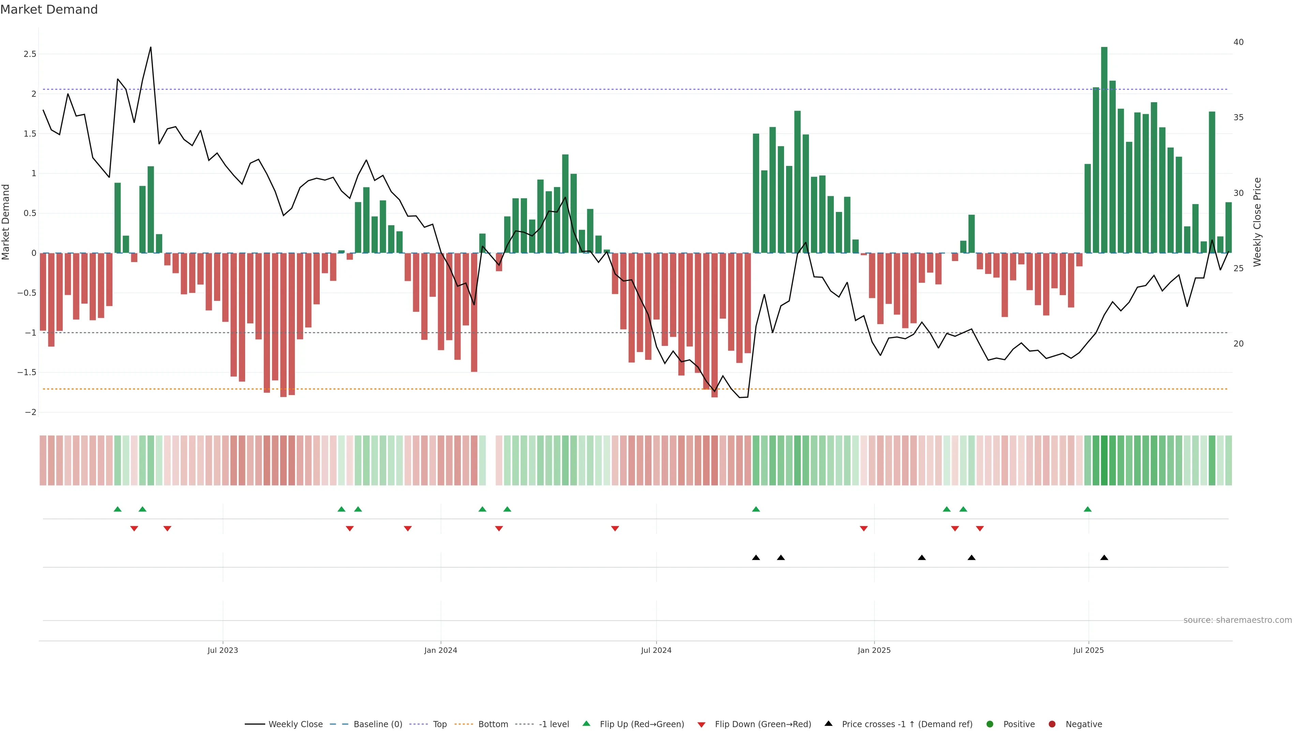
Task: Click the red Negative legend dot
Action: (x=1052, y=724)
